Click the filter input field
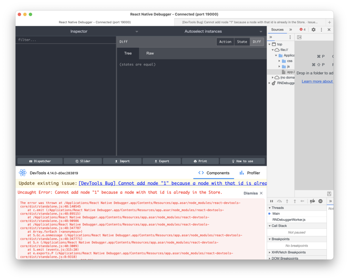The image size is (349, 280). click(x=65, y=40)
